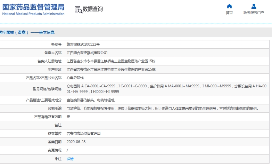272x166 pixels.
Task: Select the product name 心电导联线
Action: click(75, 78)
